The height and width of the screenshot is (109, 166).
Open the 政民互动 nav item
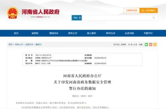[x=111, y=33]
